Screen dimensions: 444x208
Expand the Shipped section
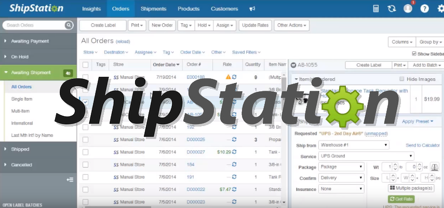38,149
